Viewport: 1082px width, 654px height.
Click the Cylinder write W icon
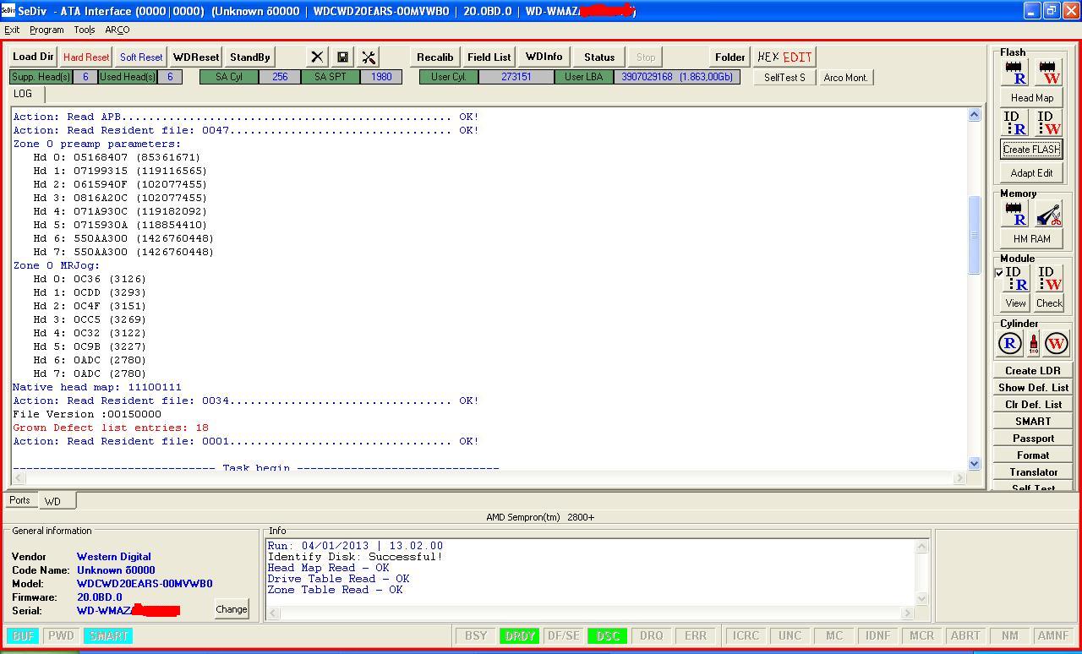coord(1057,343)
